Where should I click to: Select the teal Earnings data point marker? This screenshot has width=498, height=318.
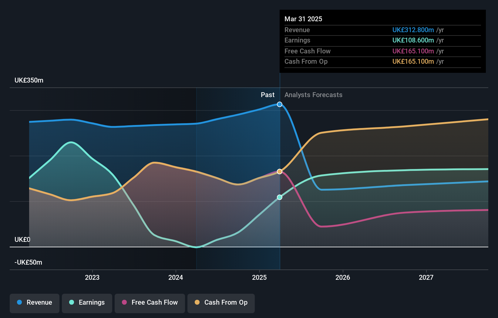click(279, 197)
